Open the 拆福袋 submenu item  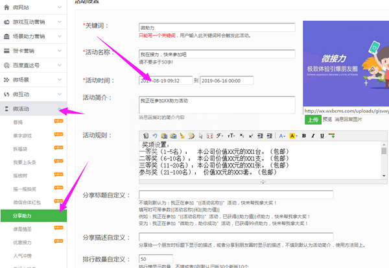tap(20, 149)
